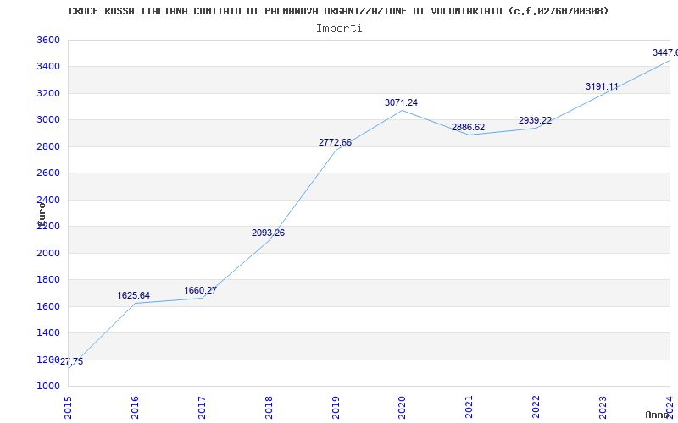Click the 2021 x-axis year label
This screenshot has height=423, width=678.
click(470, 408)
